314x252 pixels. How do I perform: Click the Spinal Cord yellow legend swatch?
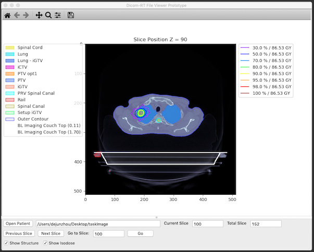click(x=10, y=48)
